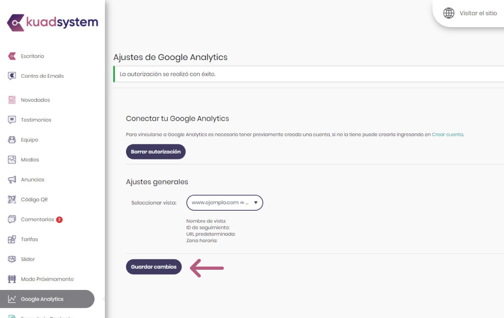Screen dimensions: 504x318
Task: Click the 'Zona horaria:' text
Action: (202, 241)
